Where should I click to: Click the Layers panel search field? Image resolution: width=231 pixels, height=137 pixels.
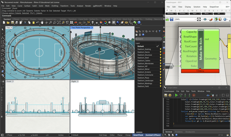(149, 39)
